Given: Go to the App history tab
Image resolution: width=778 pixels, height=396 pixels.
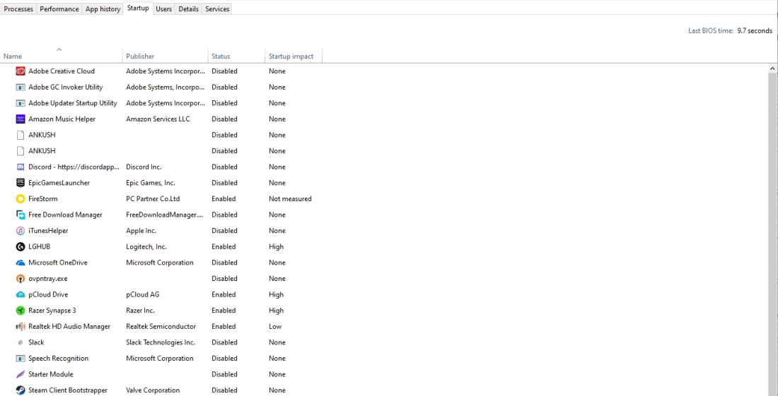Looking at the screenshot, I should tap(103, 9).
